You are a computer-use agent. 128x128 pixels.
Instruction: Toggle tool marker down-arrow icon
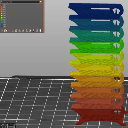41,31
